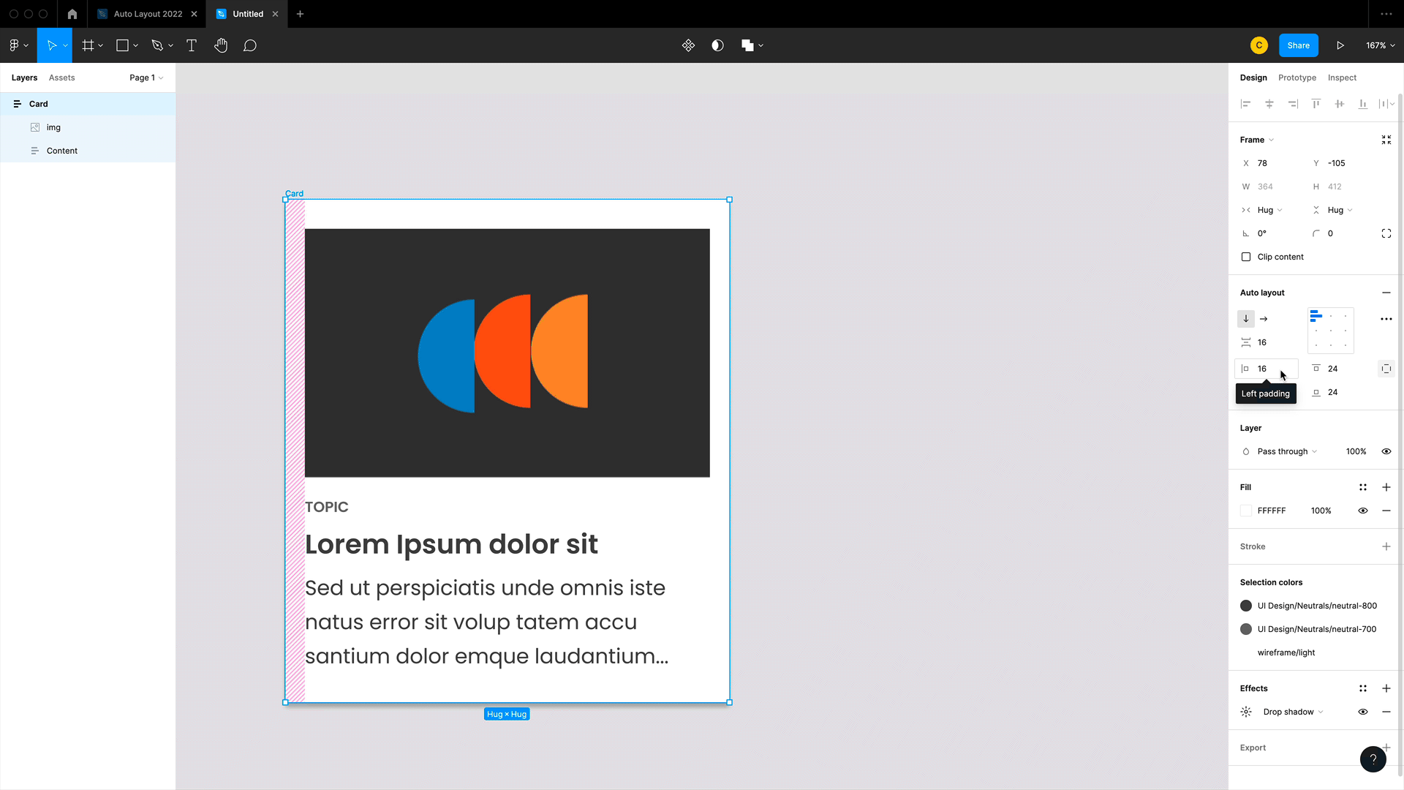Switch to the Inspect tab

coord(1343,77)
